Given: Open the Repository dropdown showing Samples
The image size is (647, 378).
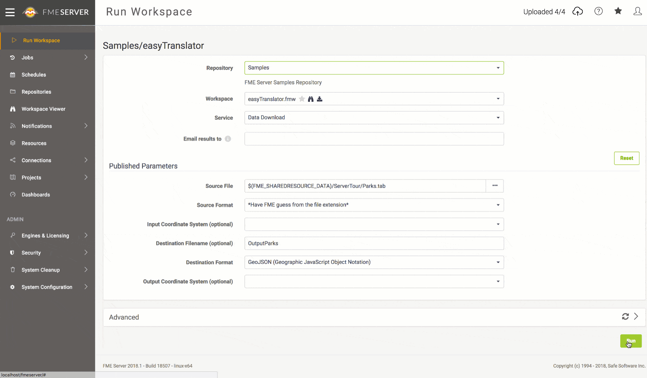Looking at the screenshot, I should [374, 68].
